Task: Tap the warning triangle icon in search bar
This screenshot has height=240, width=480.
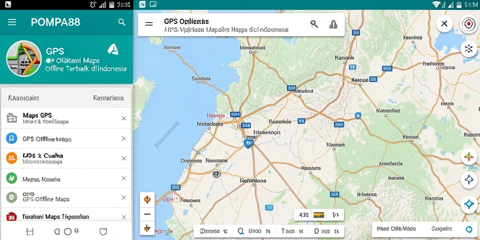Action: (333, 24)
